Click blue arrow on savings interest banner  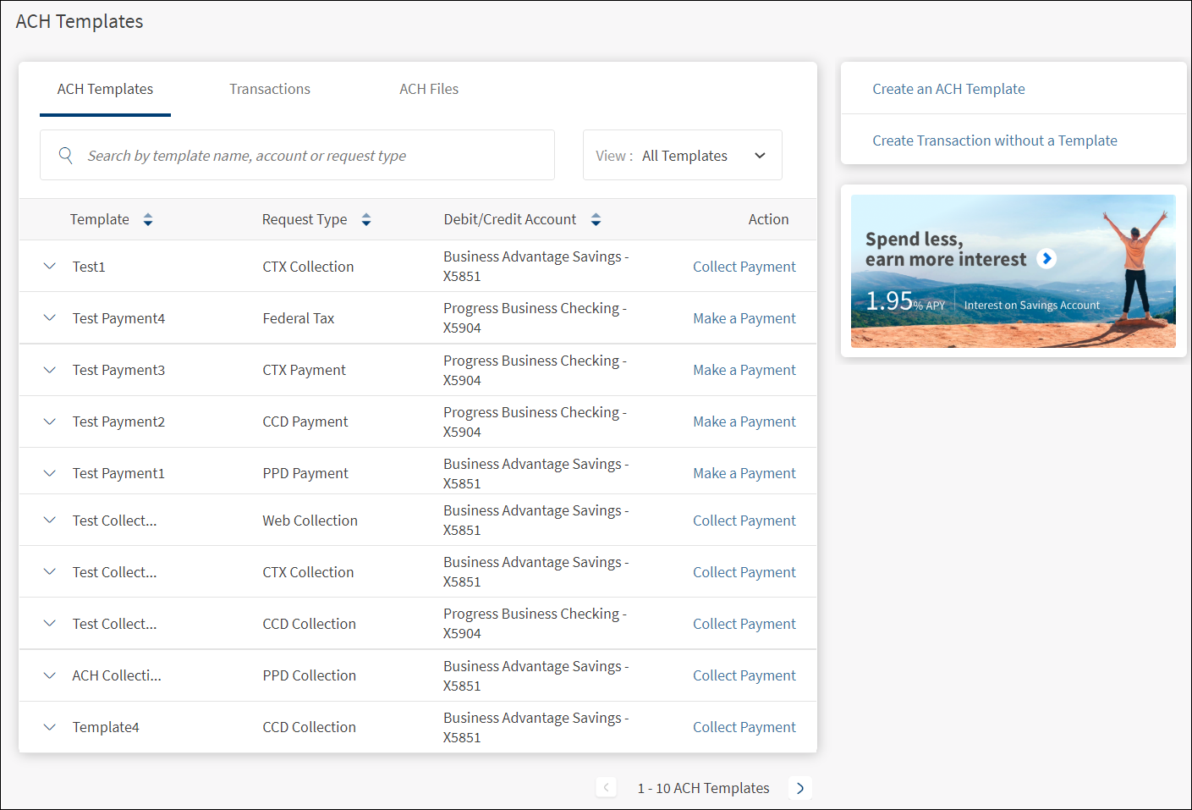tap(1046, 259)
